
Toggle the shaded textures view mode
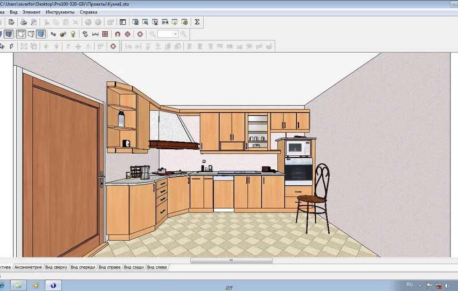pyautogui.click(x=41, y=34)
